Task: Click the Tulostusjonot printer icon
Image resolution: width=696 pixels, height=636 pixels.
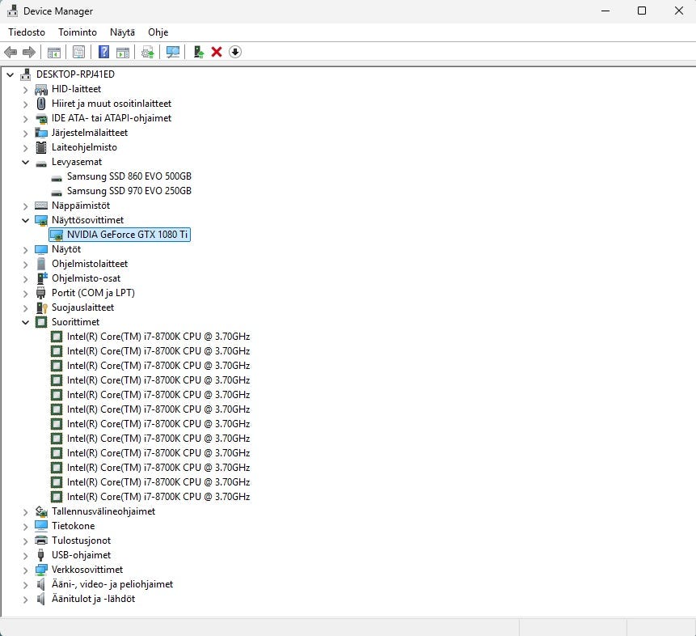Action: 41,541
